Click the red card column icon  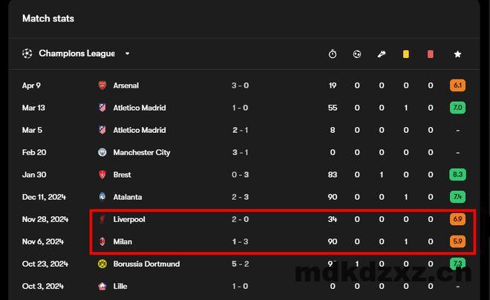[431, 54]
